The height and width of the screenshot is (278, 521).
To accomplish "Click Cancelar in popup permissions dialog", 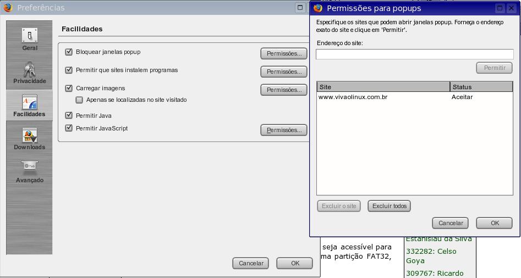I will (450, 223).
